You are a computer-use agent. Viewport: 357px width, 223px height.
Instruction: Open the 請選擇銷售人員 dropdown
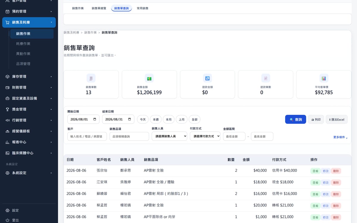[169, 136]
